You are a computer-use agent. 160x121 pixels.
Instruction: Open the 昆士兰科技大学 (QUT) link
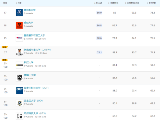point(36,88)
